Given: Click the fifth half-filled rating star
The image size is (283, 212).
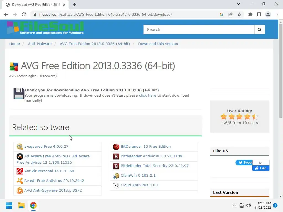Looking at the screenshot, I should point(255,117).
